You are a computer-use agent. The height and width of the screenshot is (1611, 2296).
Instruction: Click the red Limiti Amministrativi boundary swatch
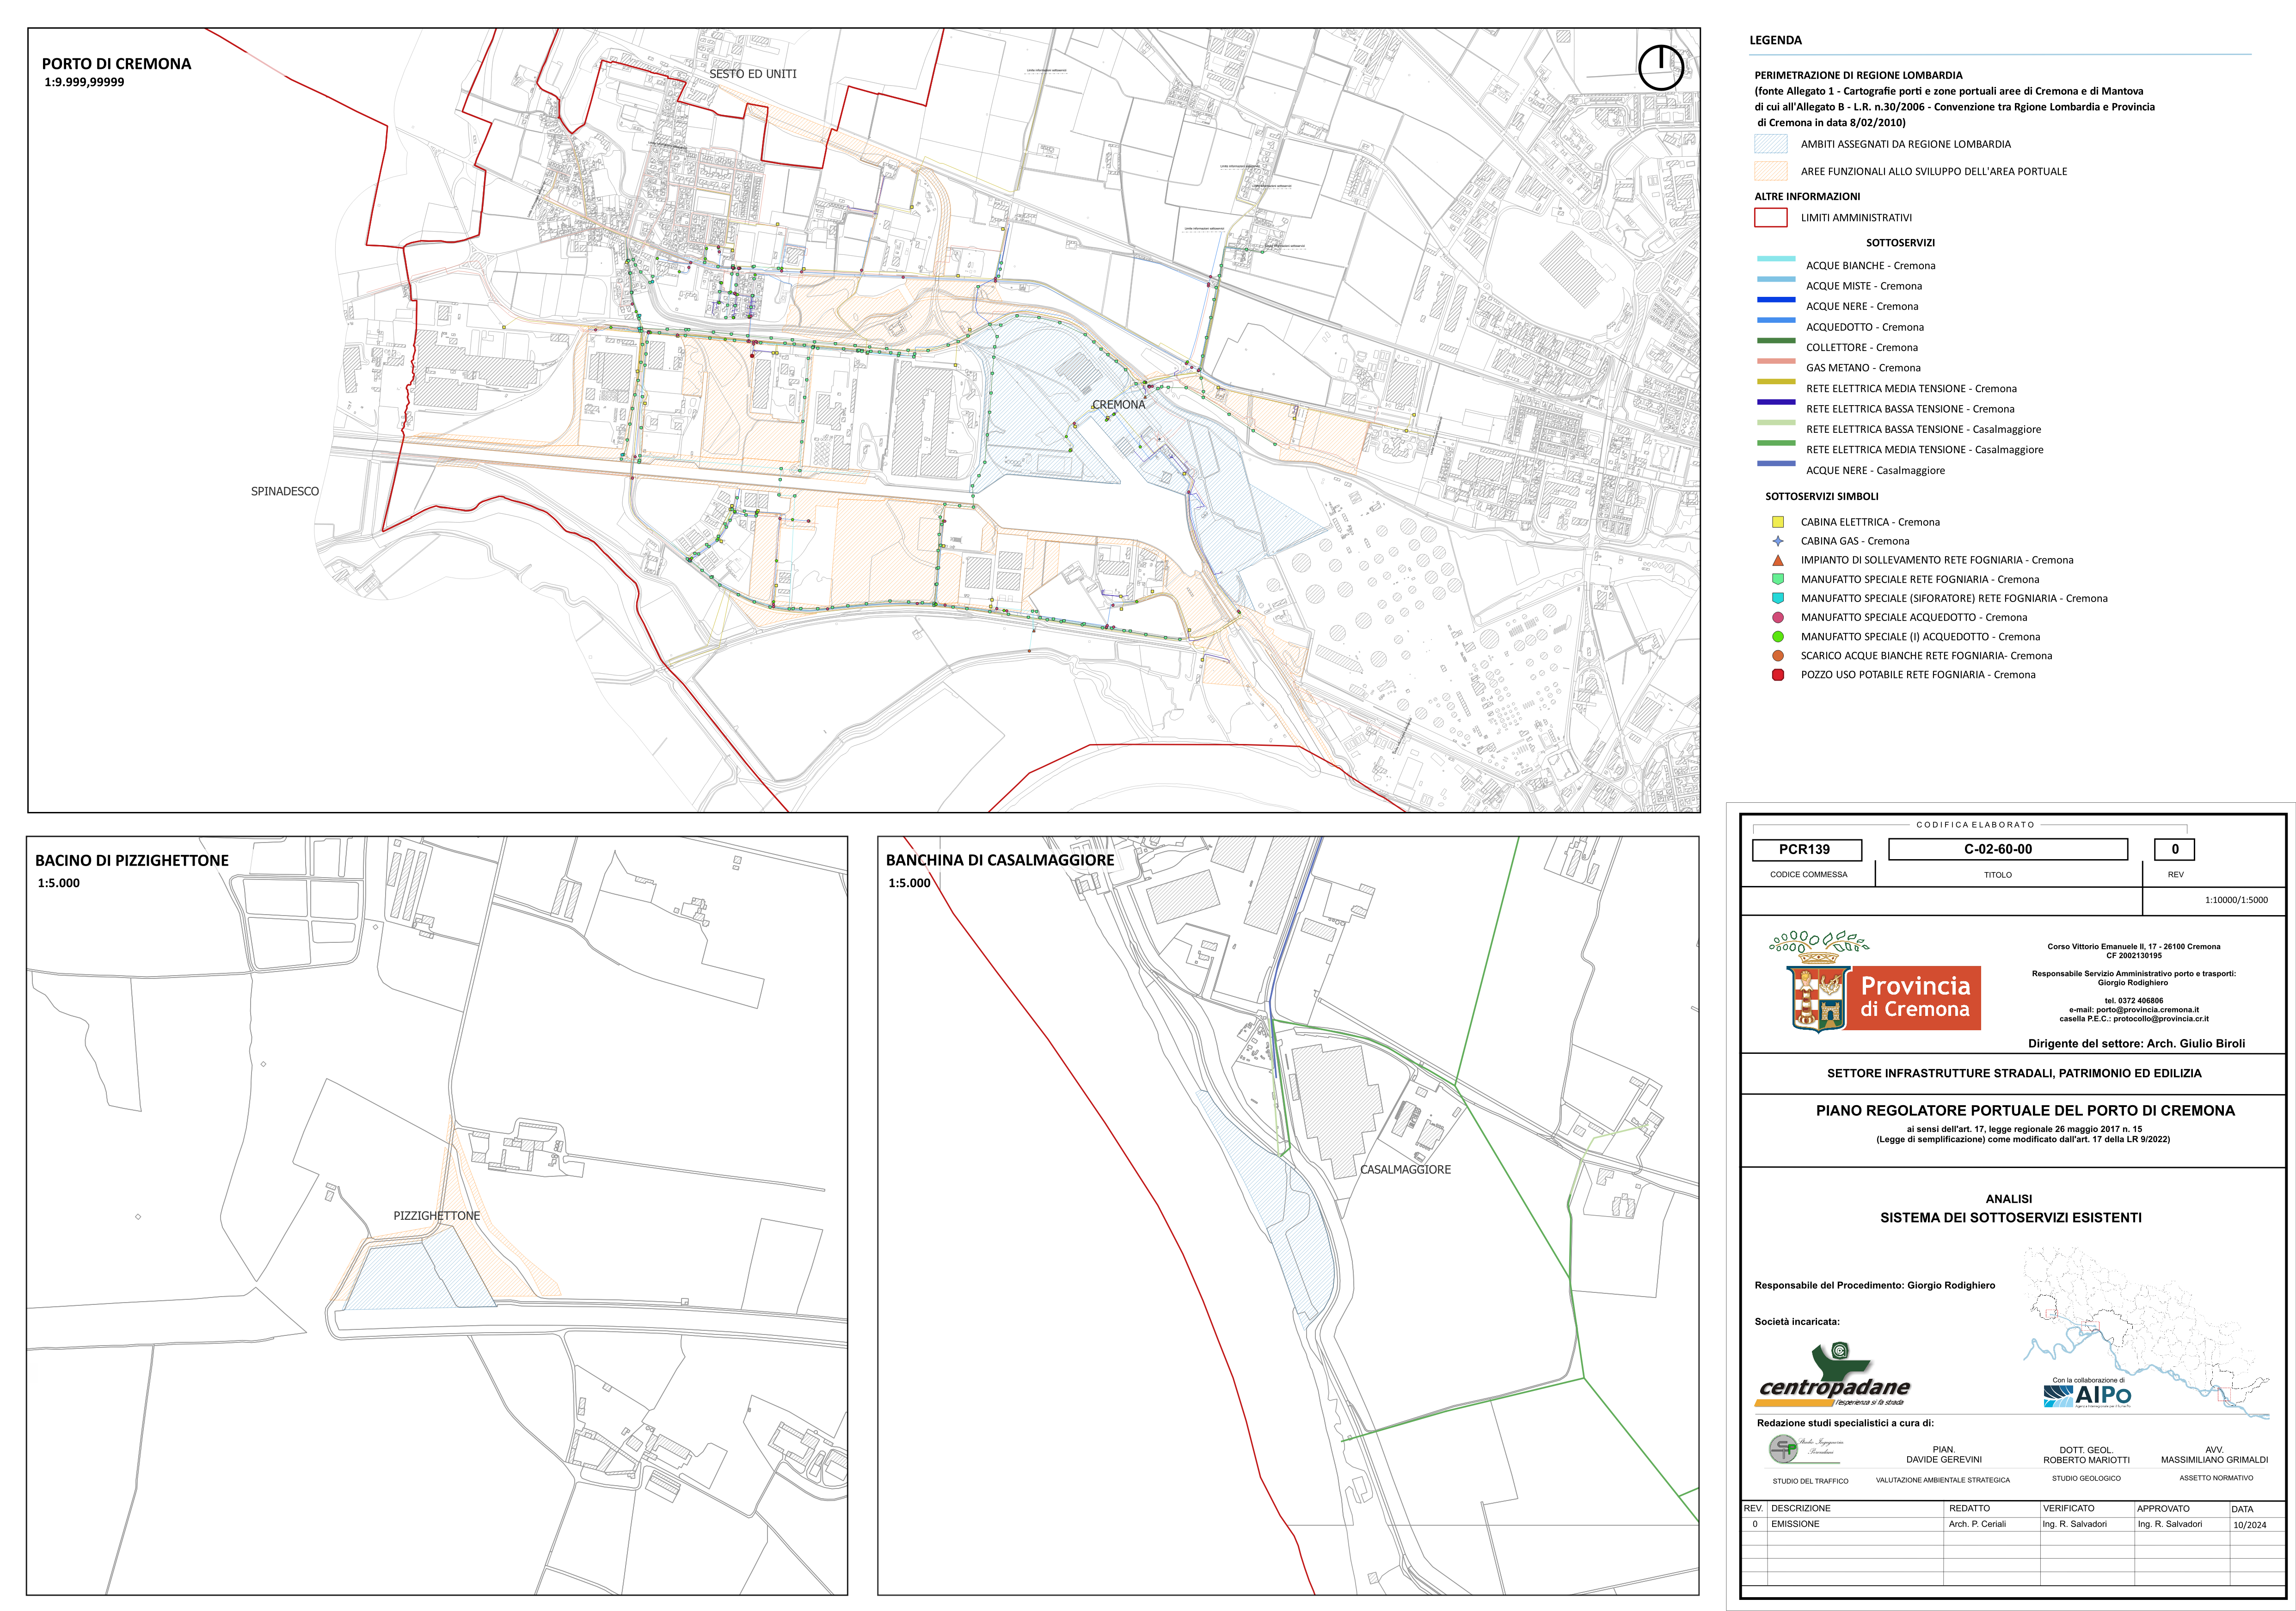pyautogui.click(x=1771, y=218)
